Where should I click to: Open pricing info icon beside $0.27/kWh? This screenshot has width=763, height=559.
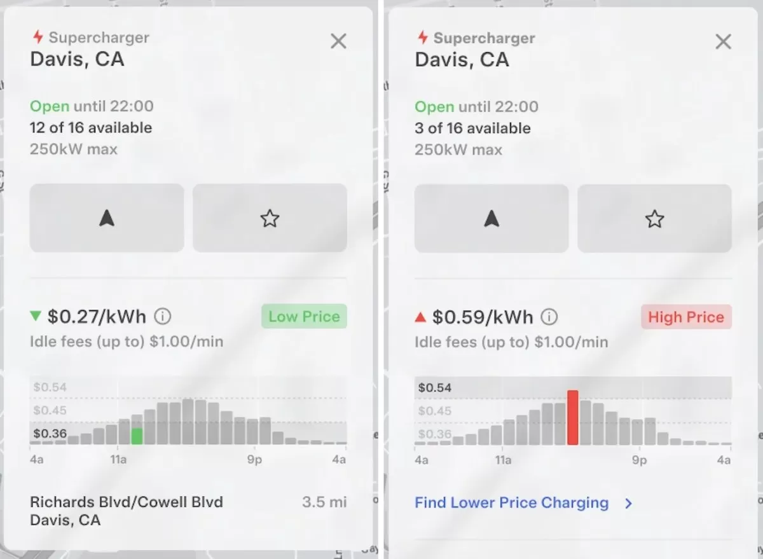[x=163, y=316]
